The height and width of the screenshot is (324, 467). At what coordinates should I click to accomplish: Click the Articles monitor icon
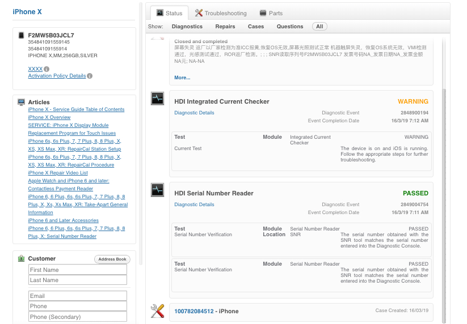pyautogui.click(x=21, y=103)
